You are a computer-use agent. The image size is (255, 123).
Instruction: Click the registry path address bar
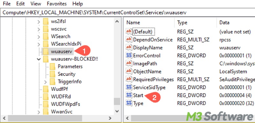point(127,12)
